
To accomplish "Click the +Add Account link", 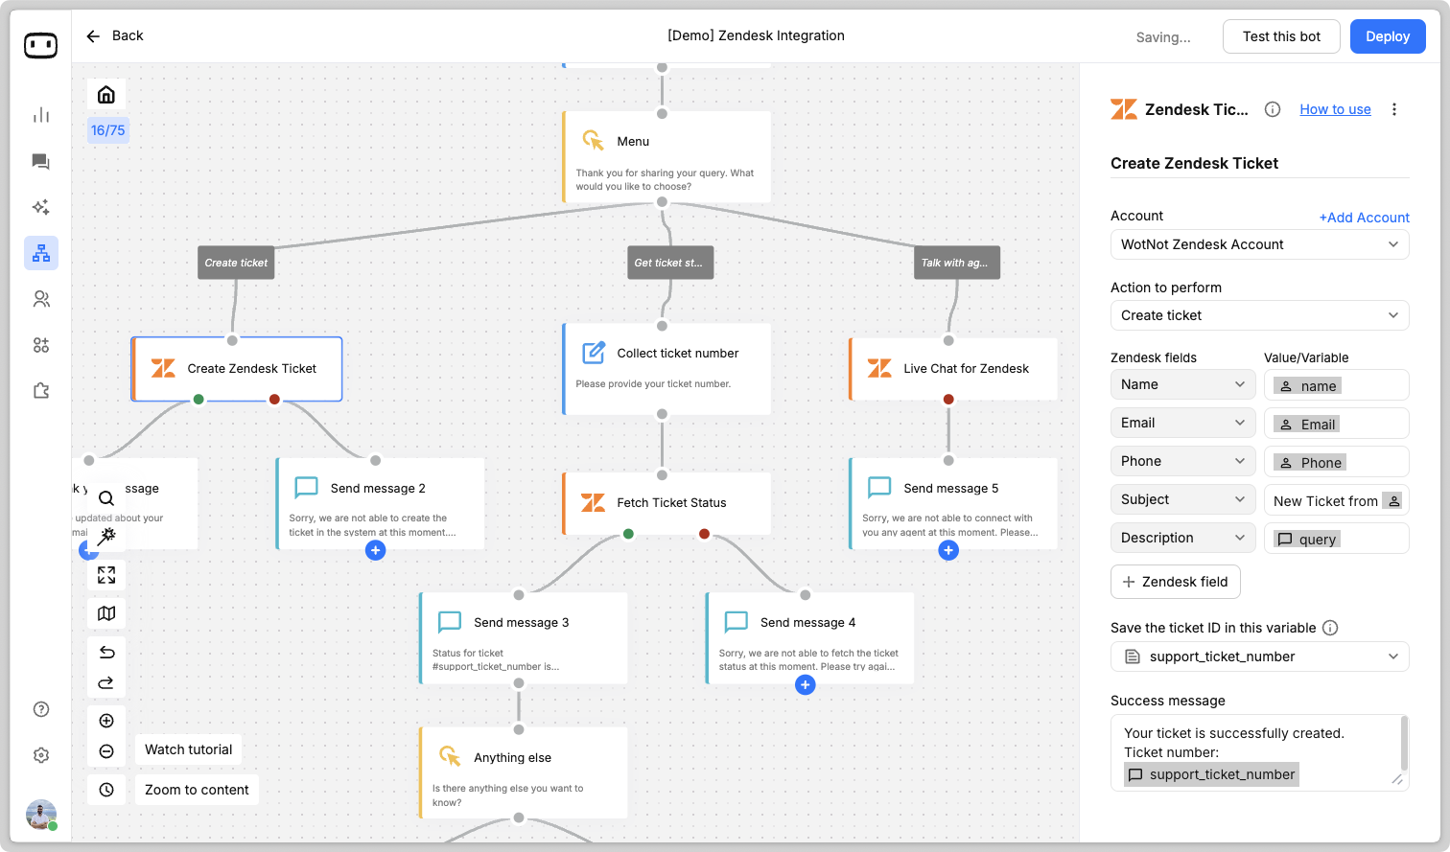I will (x=1364, y=218).
